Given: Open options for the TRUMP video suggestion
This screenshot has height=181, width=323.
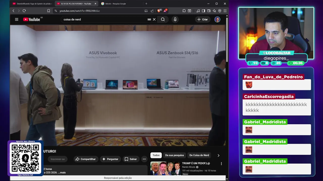Looking at the screenshot, I should (221, 164).
